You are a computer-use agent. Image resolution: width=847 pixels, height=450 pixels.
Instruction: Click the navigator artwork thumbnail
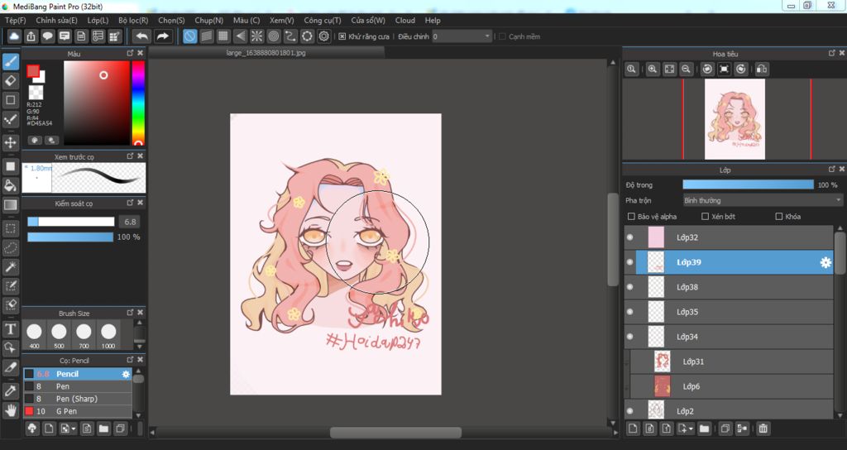(735, 119)
